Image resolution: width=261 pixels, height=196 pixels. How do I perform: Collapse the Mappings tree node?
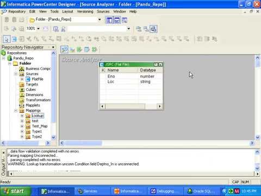16,111
